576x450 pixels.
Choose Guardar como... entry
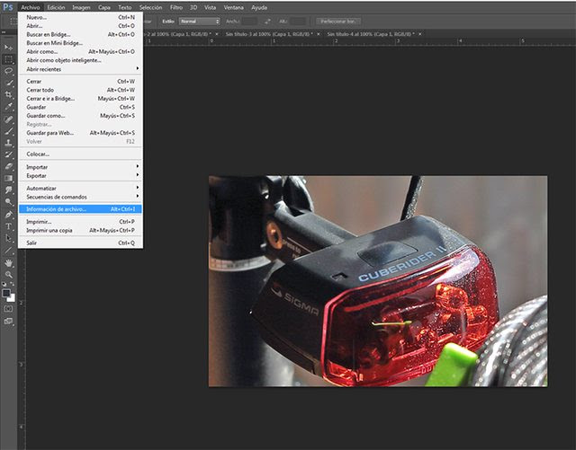(80, 116)
